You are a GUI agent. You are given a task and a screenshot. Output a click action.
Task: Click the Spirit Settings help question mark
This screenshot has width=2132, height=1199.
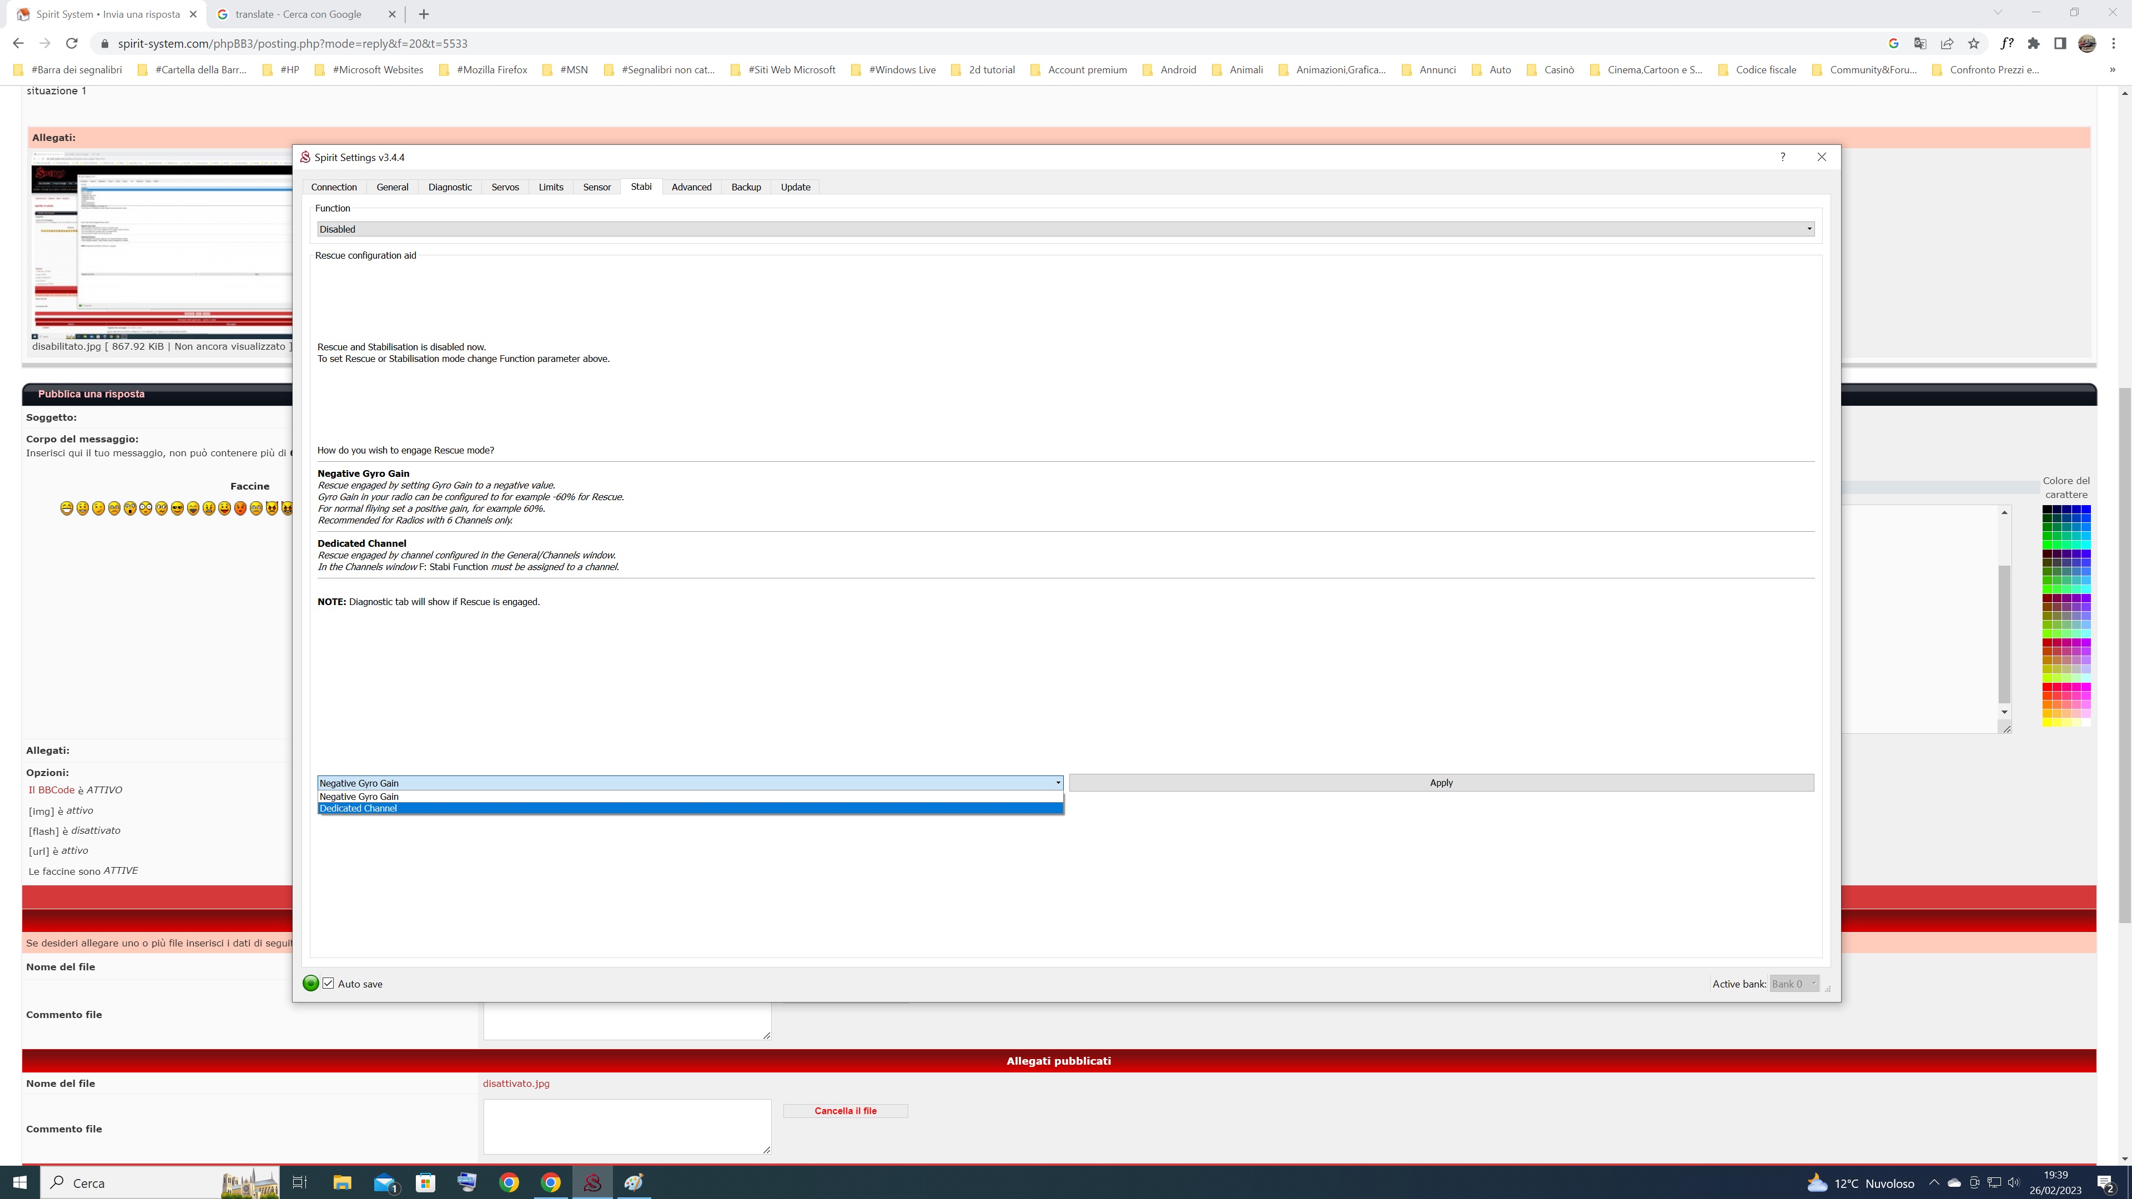click(x=1782, y=157)
